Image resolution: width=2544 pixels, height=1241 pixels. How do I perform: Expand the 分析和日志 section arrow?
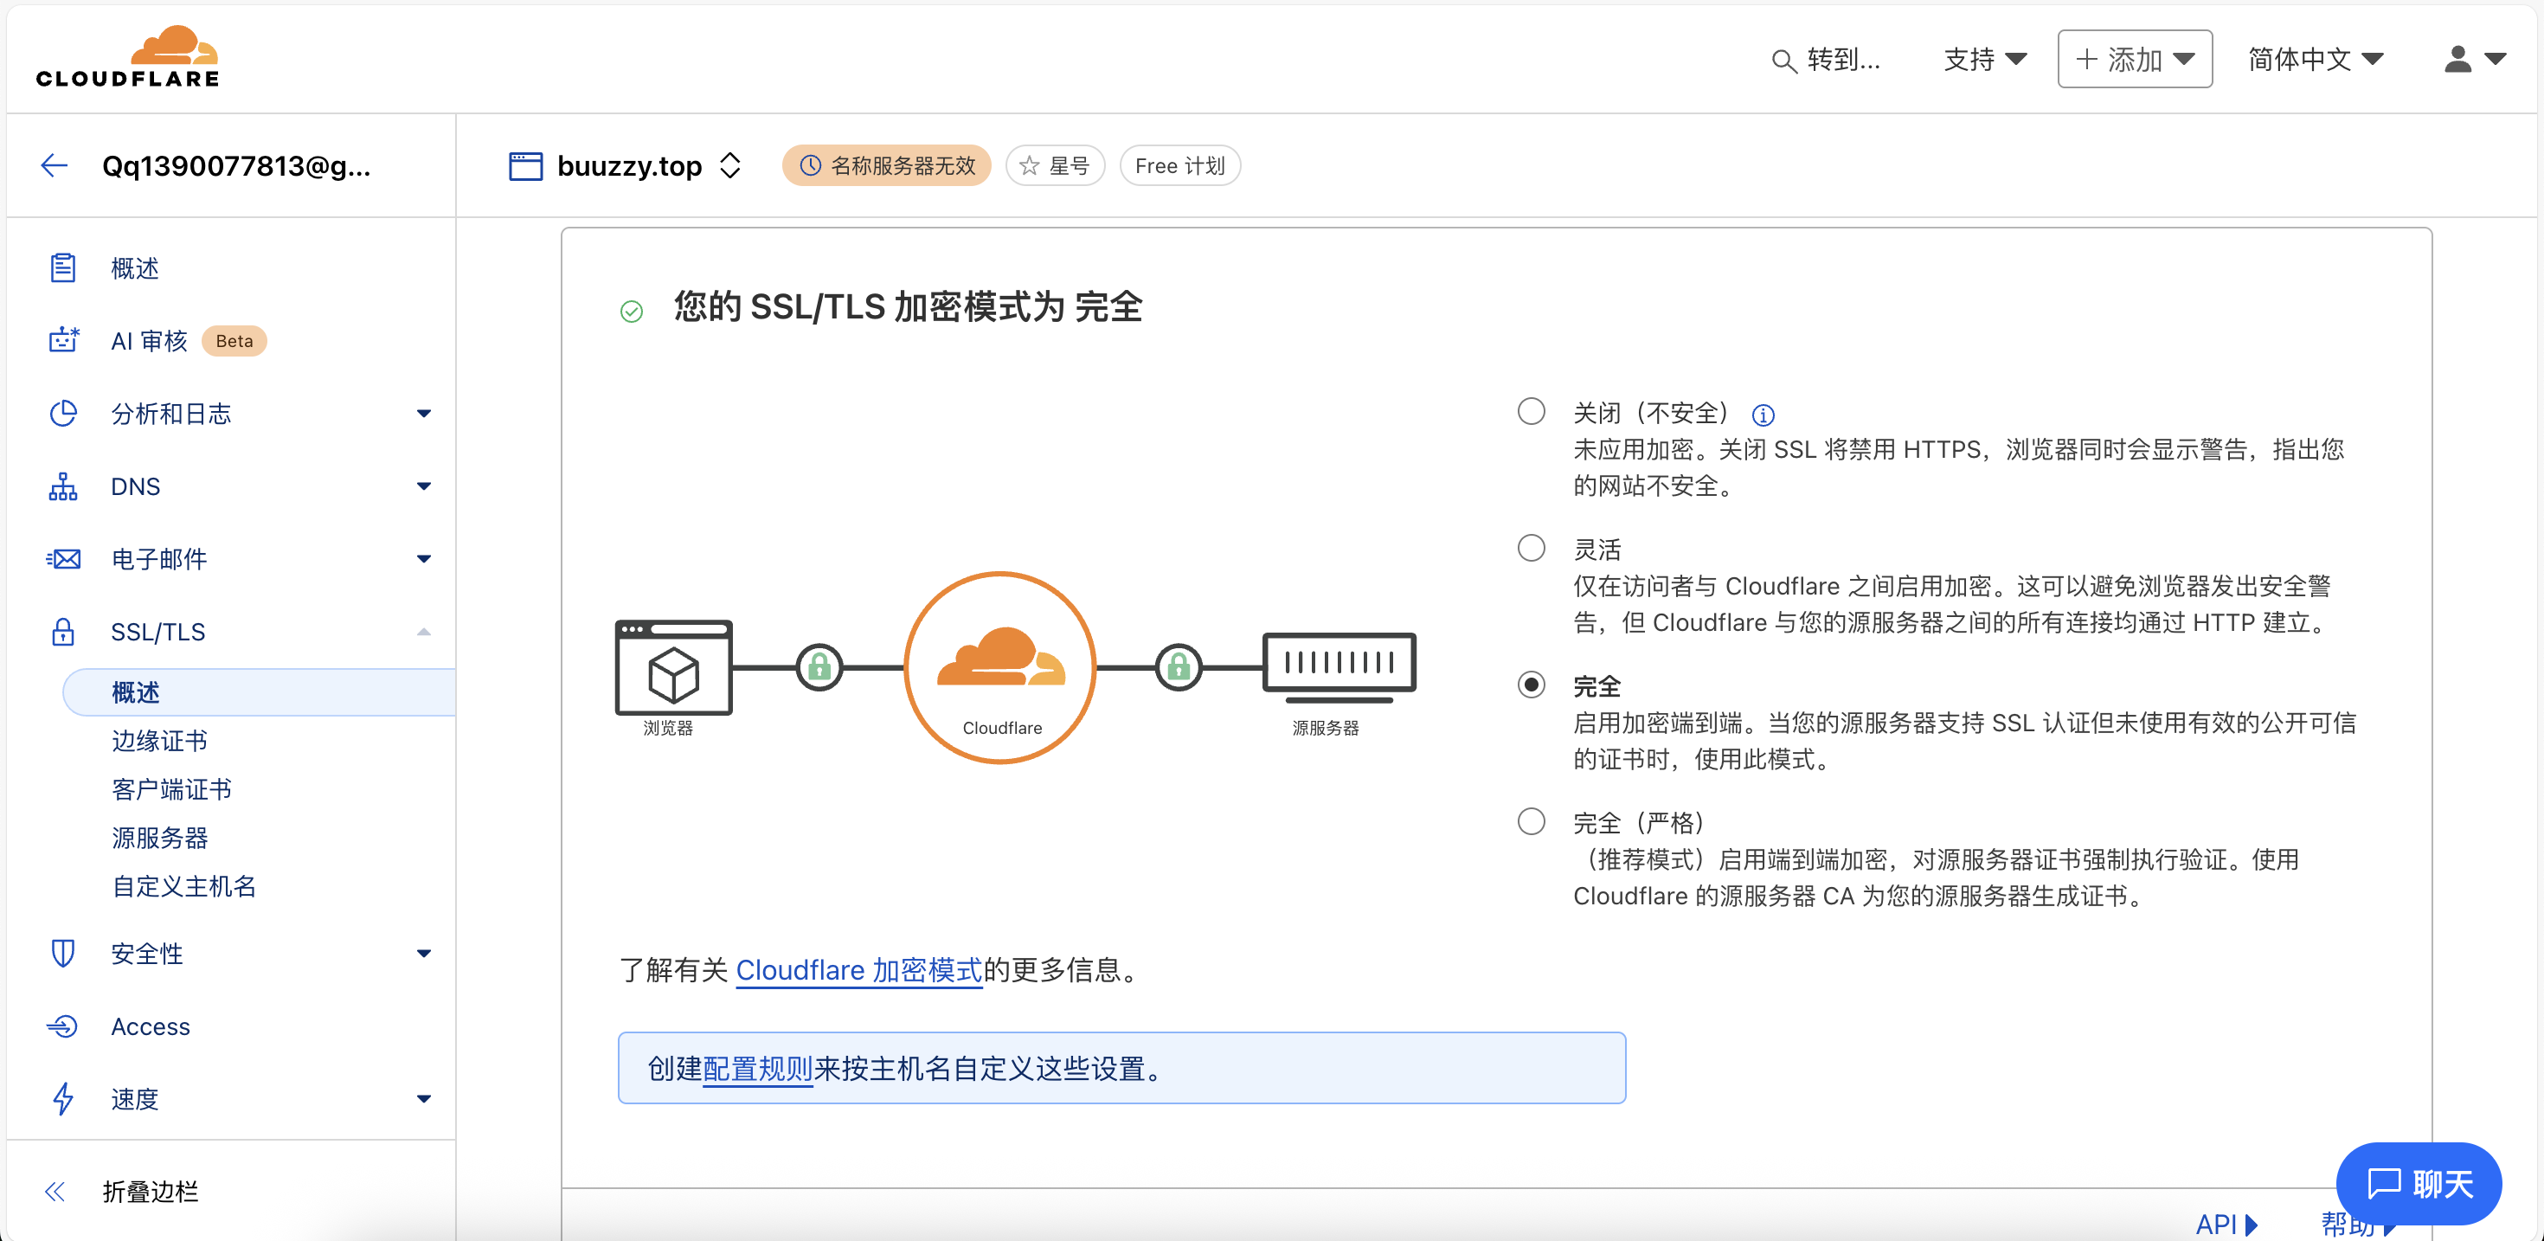coord(424,414)
